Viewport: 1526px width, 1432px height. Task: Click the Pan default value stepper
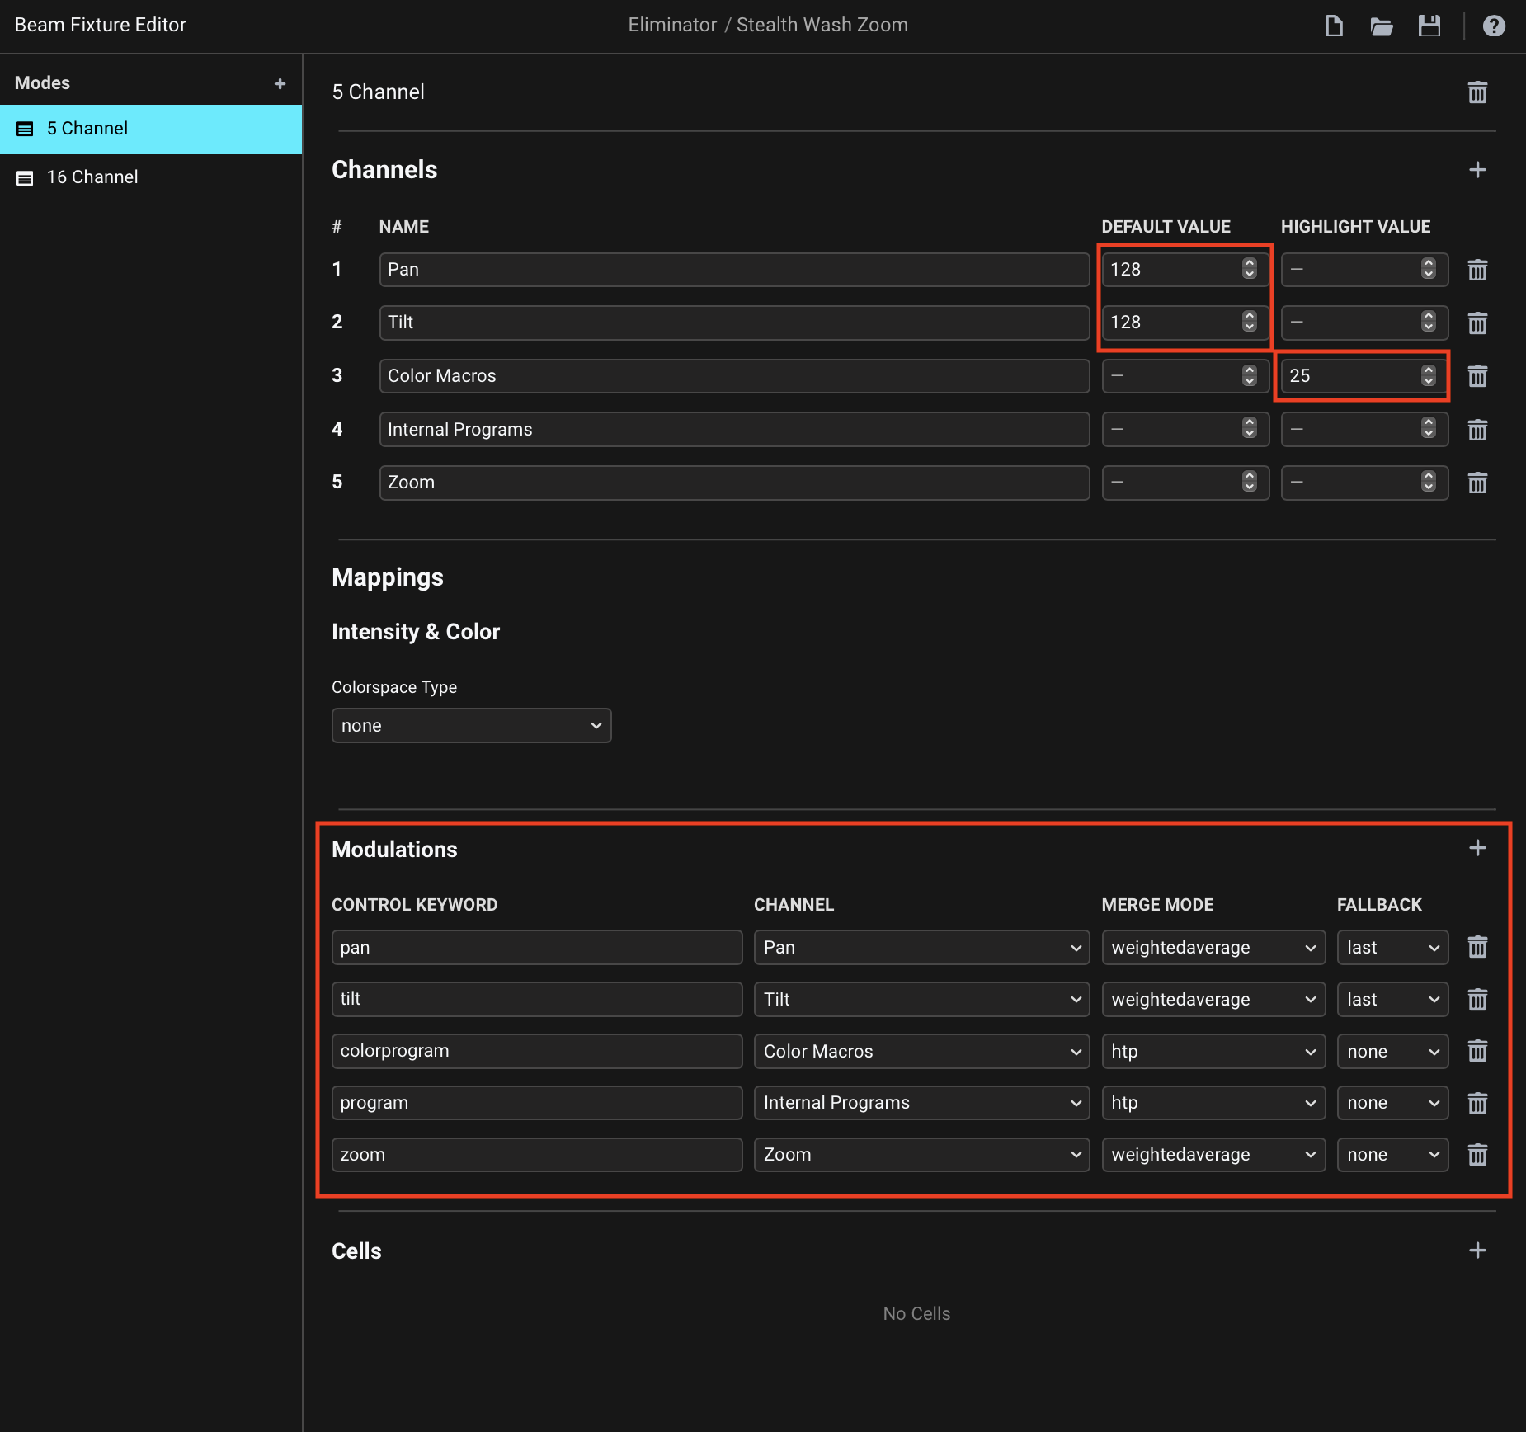(x=1250, y=269)
